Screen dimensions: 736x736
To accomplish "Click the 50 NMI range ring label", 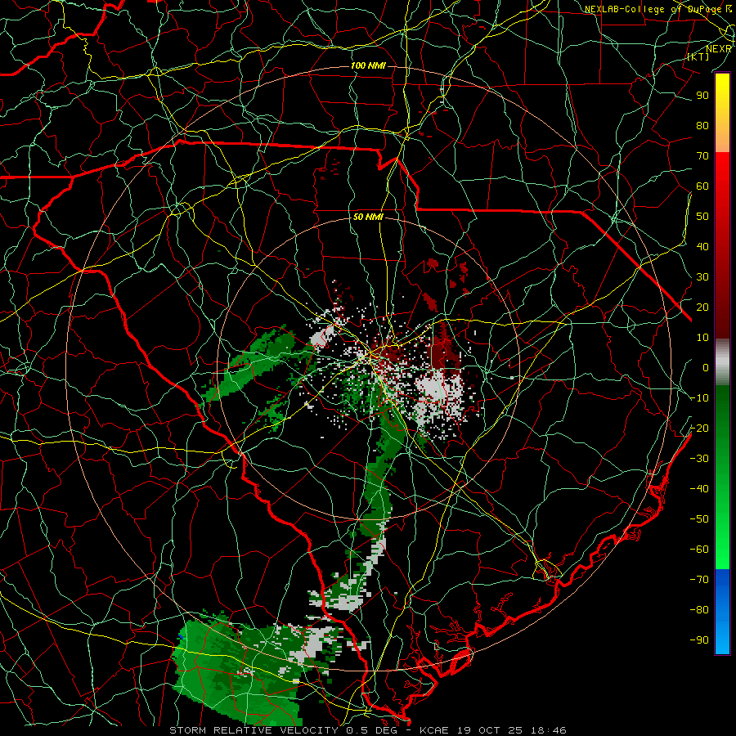I will 368,217.
